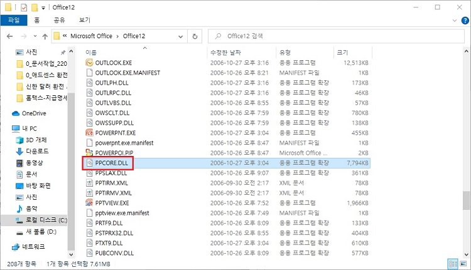471x270 pixels.
Task: Go to the 다운로드 folder
Action: [32, 152]
